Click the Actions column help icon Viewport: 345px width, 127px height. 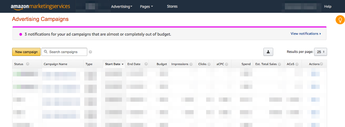click(x=321, y=64)
